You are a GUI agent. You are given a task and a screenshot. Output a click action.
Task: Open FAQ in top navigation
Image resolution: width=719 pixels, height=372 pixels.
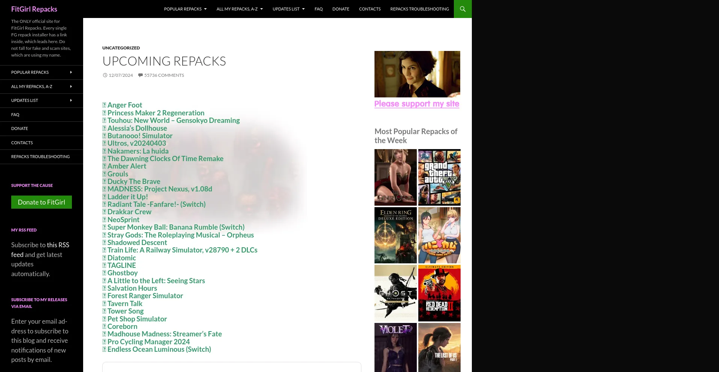(319, 9)
